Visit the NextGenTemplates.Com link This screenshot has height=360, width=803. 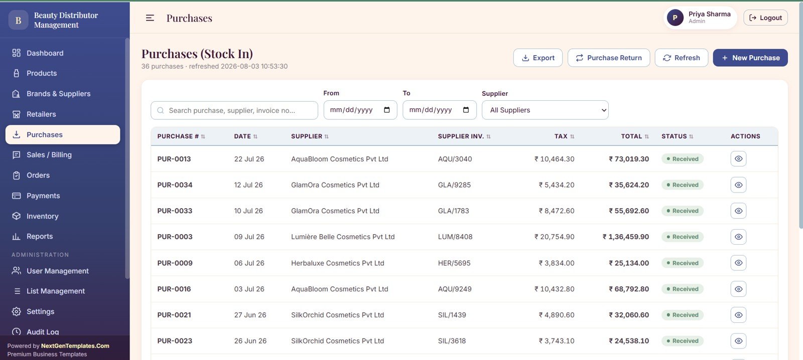point(75,346)
